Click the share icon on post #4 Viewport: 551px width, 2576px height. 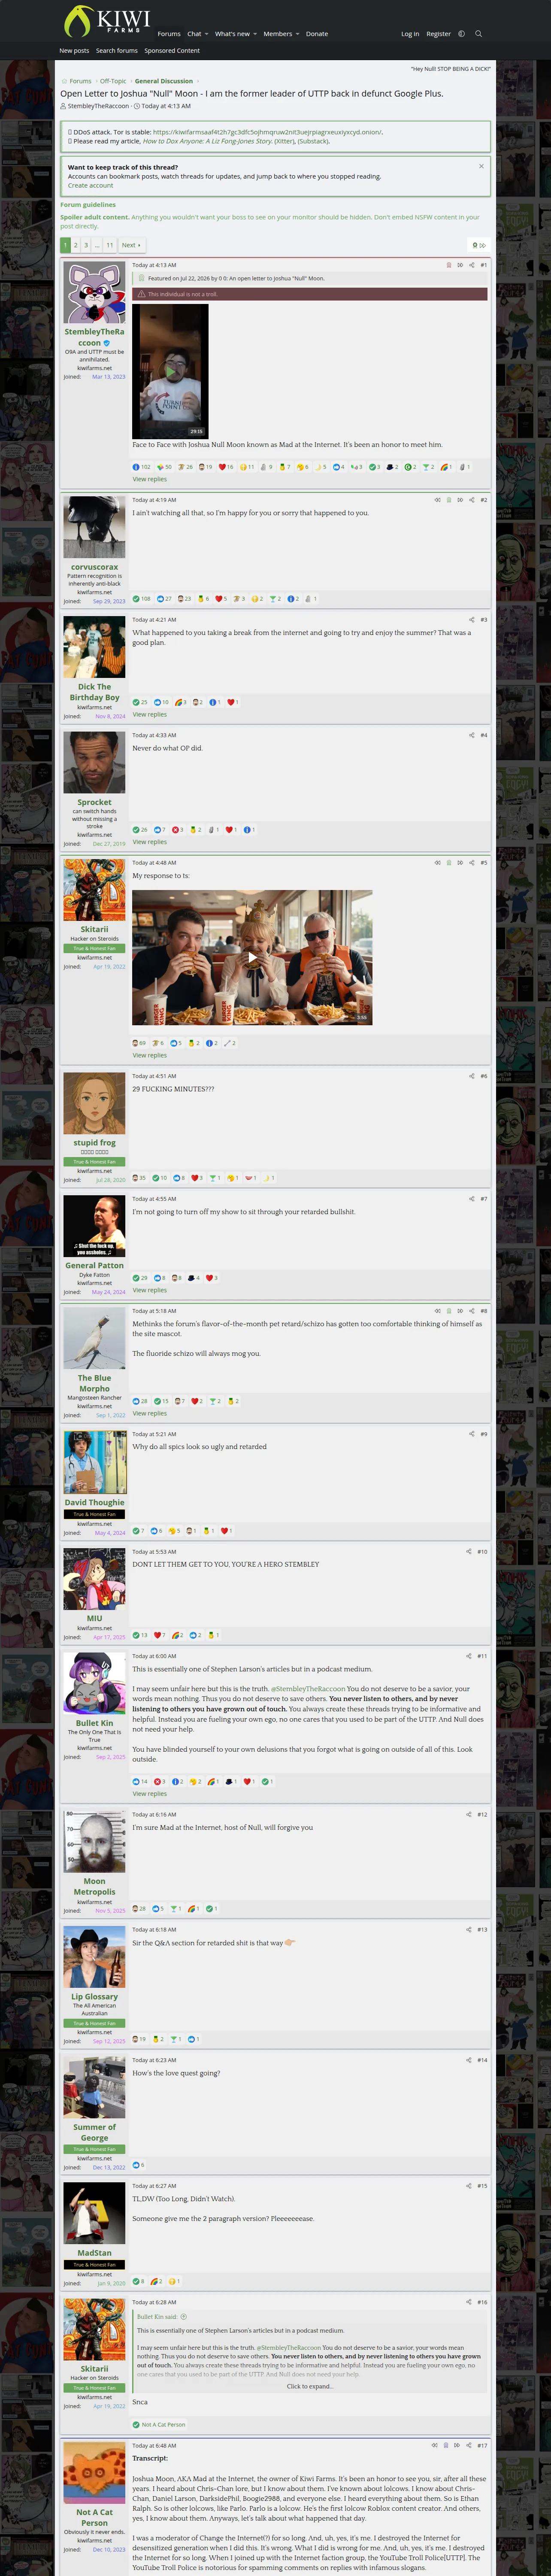pyautogui.click(x=472, y=735)
